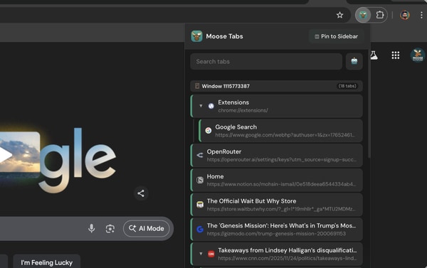Open the Chrome extensions puzzle icon
427x268 pixels.
[x=379, y=15]
